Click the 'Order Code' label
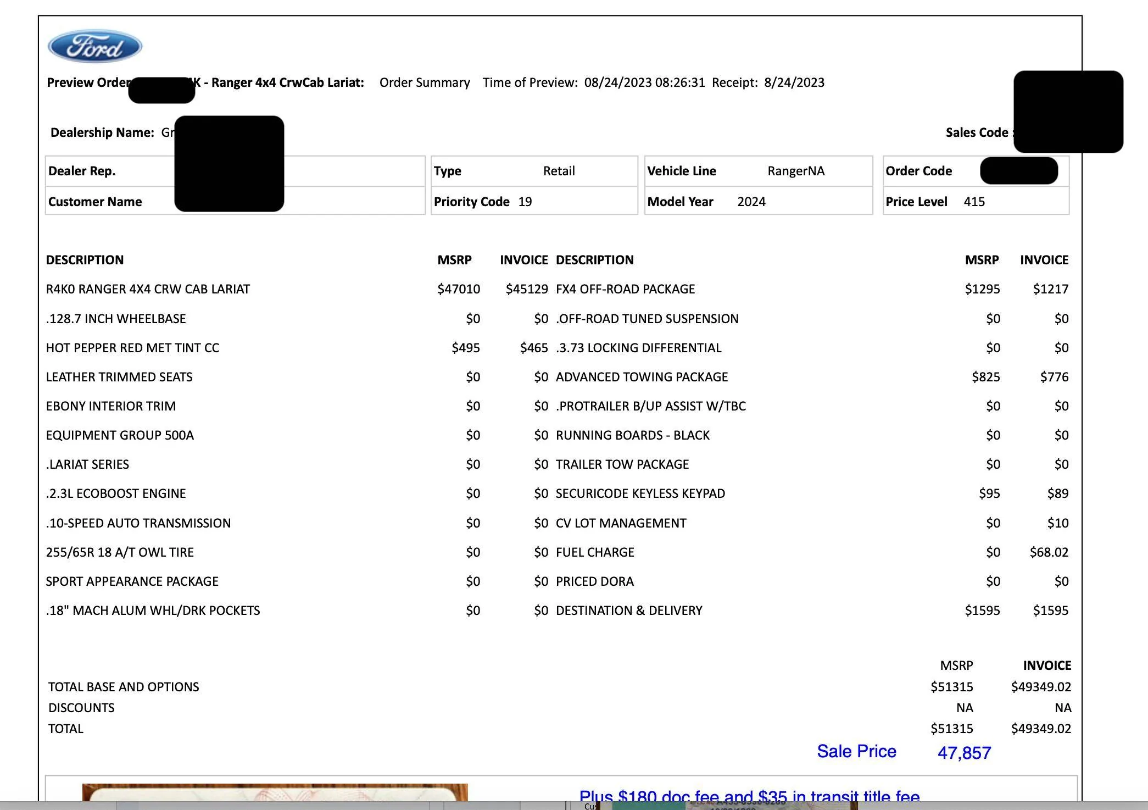1148x810 pixels. pyautogui.click(x=919, y=171)
